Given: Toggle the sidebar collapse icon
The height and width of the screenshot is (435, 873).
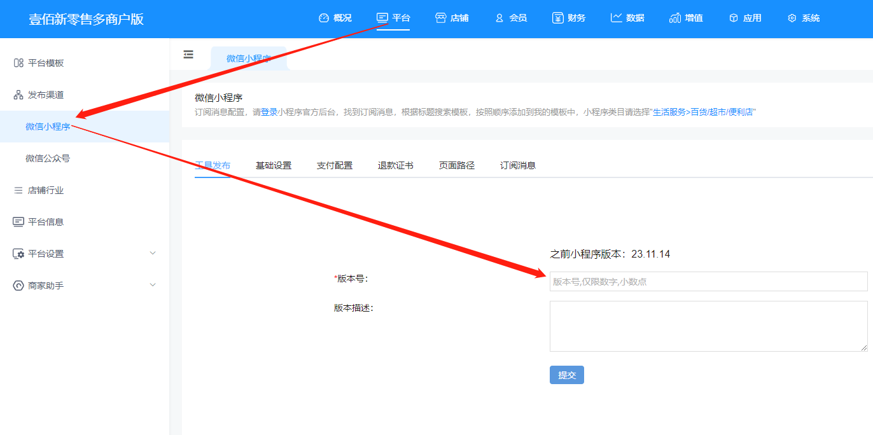Looking at the screenshot, I should pyautogui.click(x=188, y=55).
